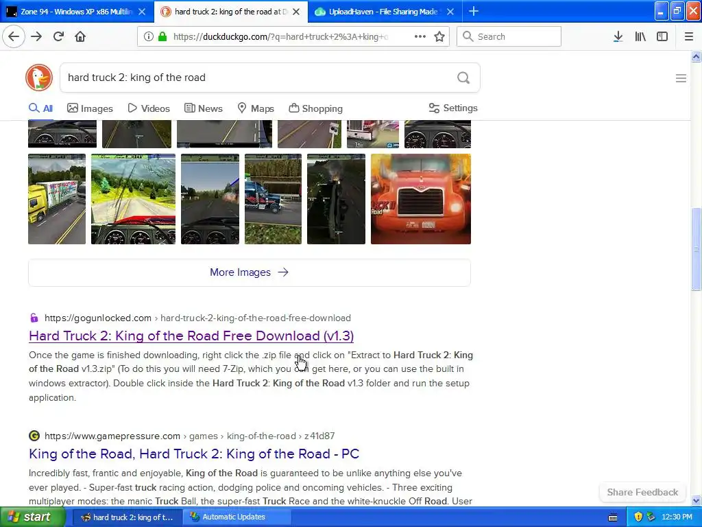
Task: Open the on-screen keyboard tray icon
Action: [x=613, y=517]
